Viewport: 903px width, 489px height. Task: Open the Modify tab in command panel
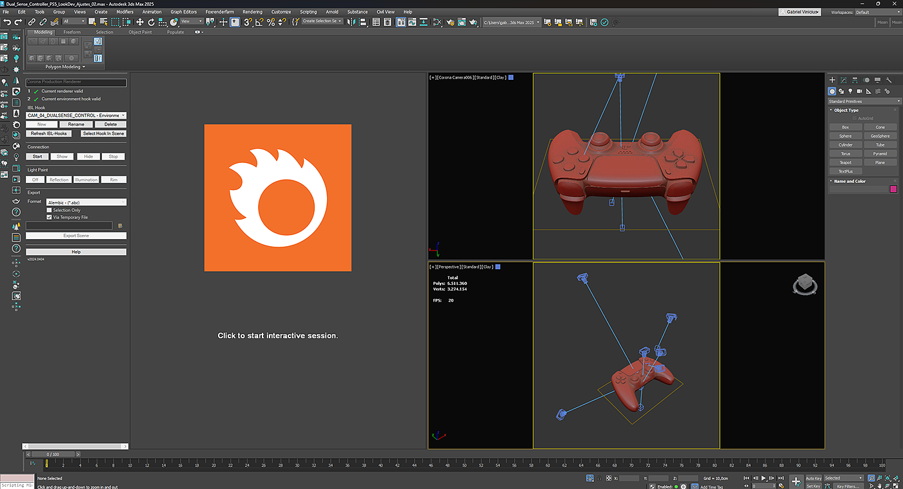pyautogui.click(x=843, y=81)
